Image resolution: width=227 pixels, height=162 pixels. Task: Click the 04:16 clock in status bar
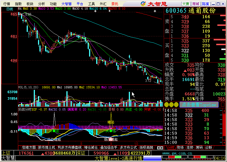coord(220,158)
